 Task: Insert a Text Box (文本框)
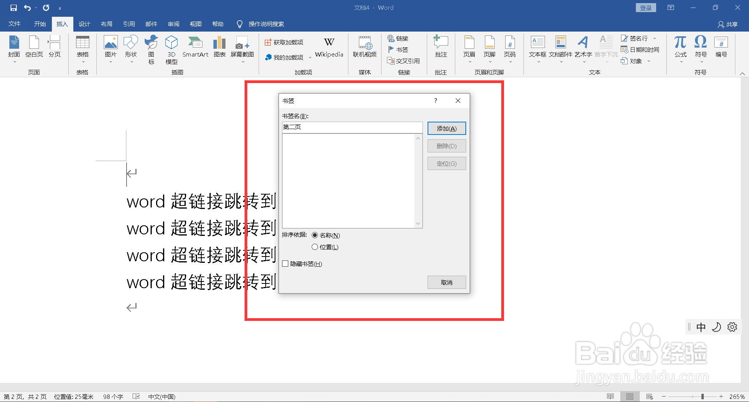(538, 50)
